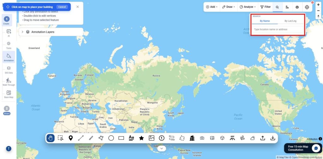Switch to the By Name search tab
323x159 pixels.
click(x=265, y=21)
